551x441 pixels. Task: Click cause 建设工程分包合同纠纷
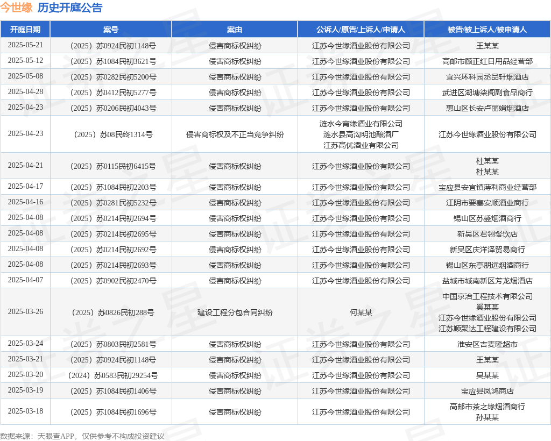235,312
